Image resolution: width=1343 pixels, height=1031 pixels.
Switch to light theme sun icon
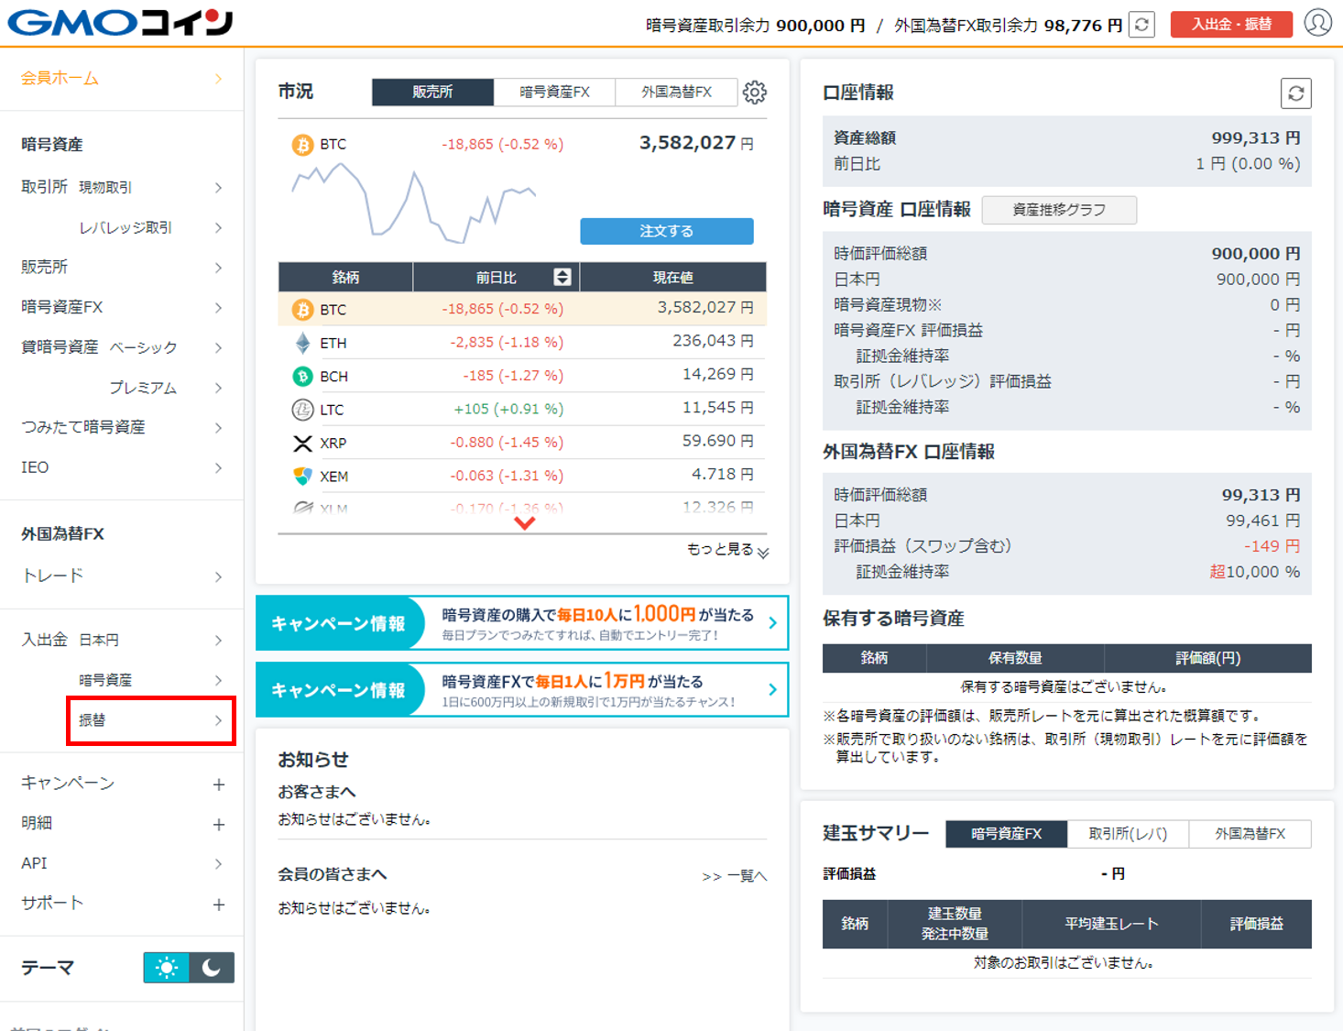[x=166, y=968]
